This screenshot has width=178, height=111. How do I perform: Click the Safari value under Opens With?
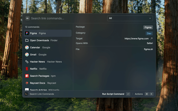(x=150, y=43)
